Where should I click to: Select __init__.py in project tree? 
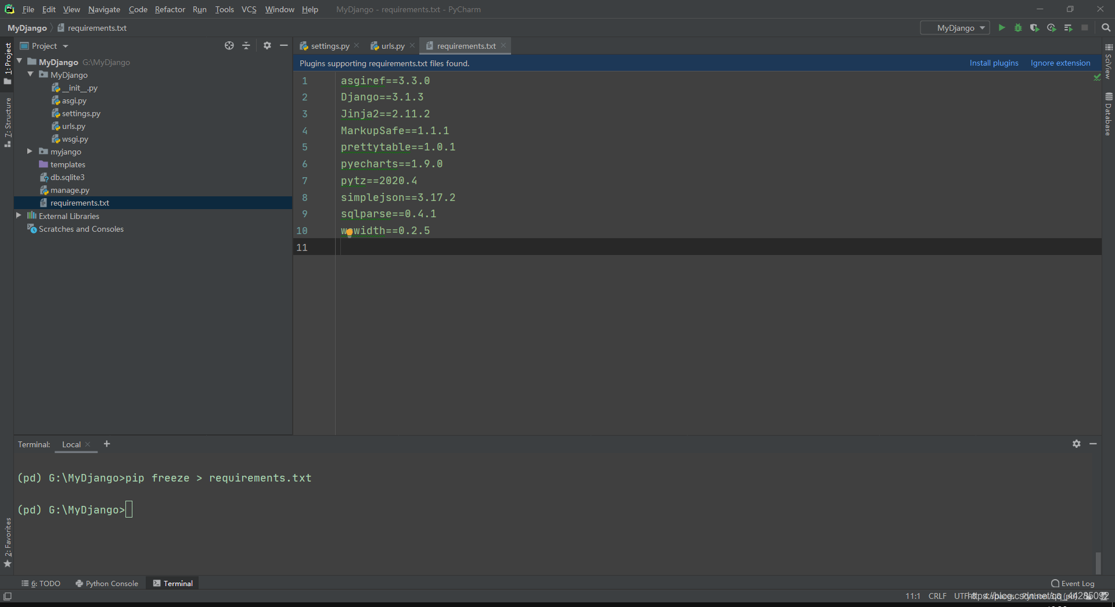[x=80, y=88]
